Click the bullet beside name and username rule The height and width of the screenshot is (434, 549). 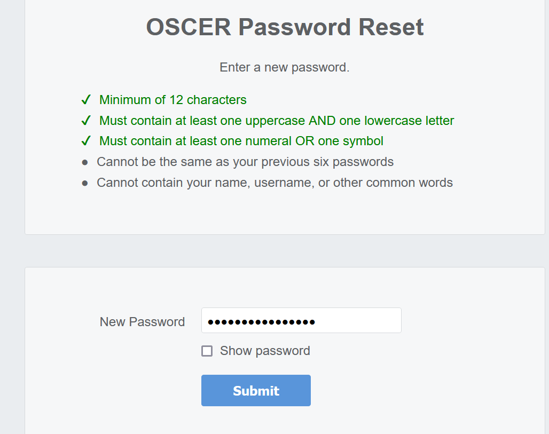[x=86, y=182]
